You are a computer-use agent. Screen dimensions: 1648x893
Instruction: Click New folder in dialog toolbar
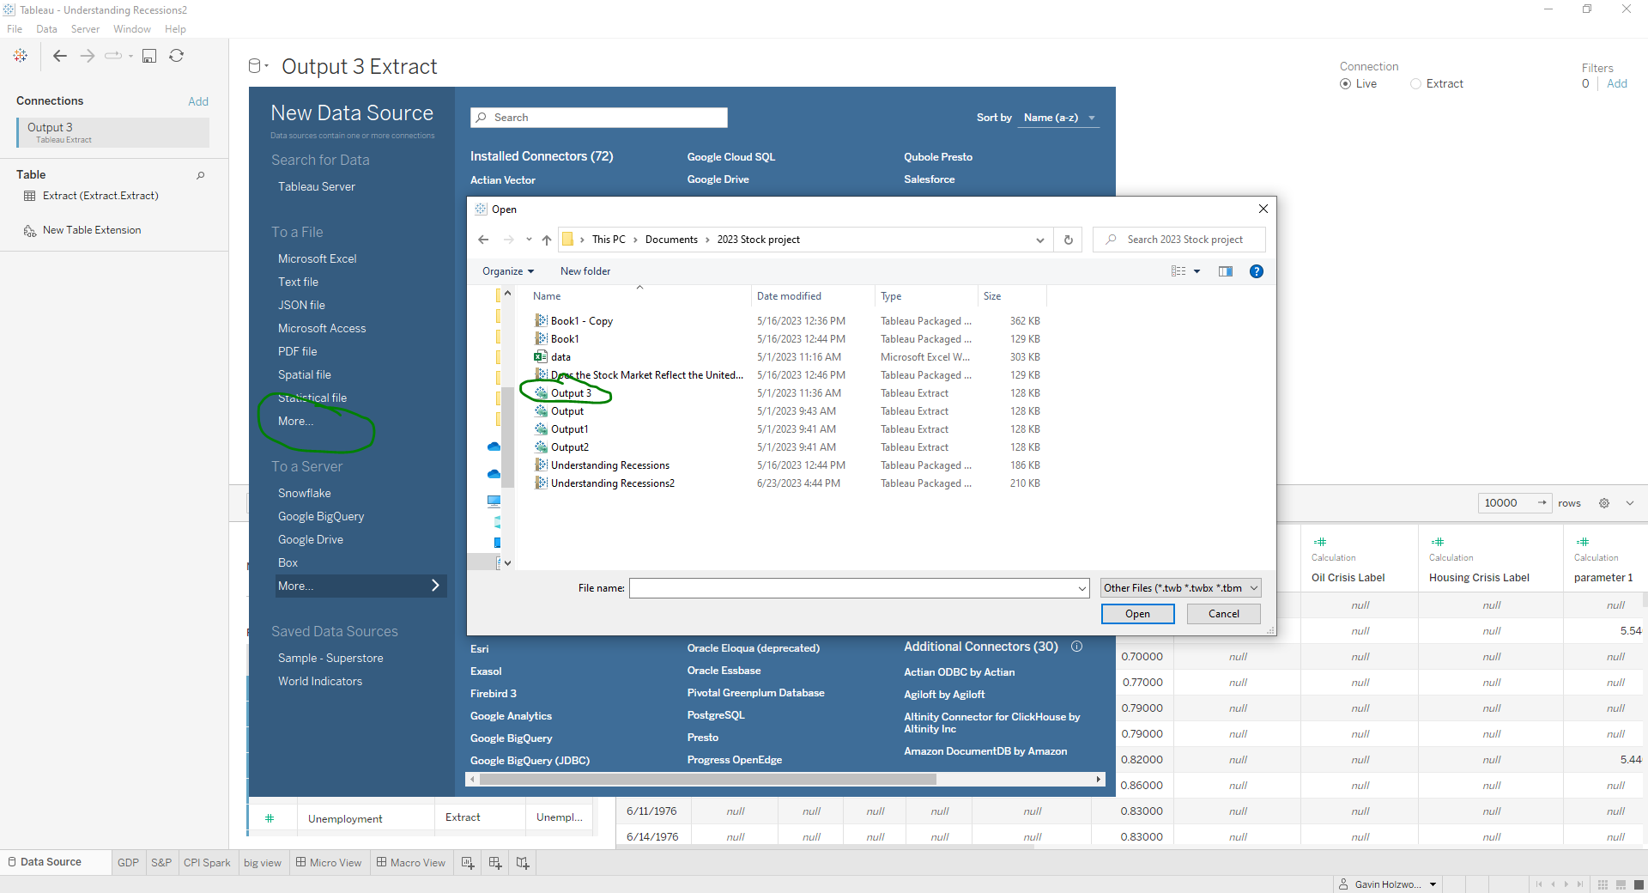585,271
